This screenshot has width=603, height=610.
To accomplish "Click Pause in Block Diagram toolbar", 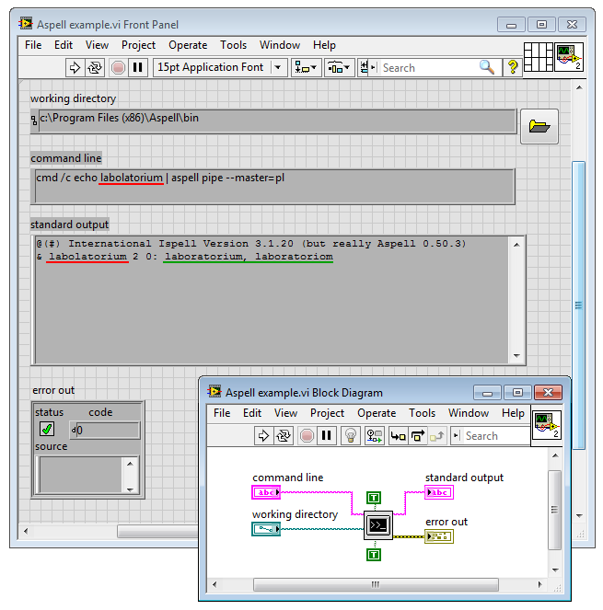I will tap(326, 436).
